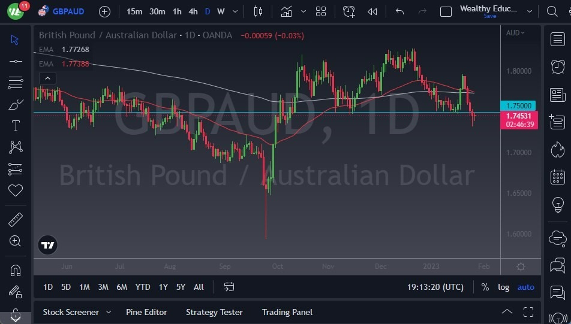Expand the Stock Screener dropdown
This screenshot has height=324, width=571.
coord(108,312)
